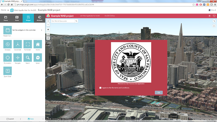The width and height of the screenshot is (217, 122).
Task: Select the Zoom Slider widget
Action: [8, 71]
